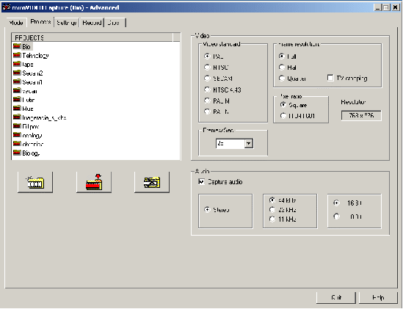Click the Resolution value field
The width and height of the screenshot is (403, 309).
[x=361, y=115]
